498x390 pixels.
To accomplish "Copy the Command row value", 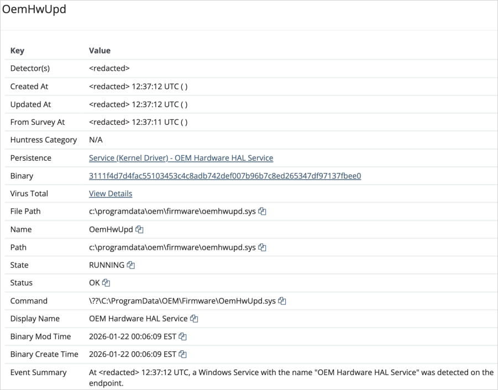I will click(x=282, y=301).
